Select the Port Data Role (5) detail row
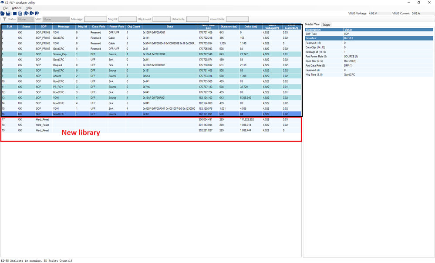 (x=369, y=65)
